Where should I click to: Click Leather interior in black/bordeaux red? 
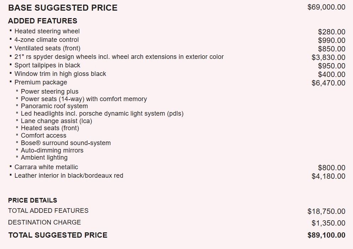(69, 176)
